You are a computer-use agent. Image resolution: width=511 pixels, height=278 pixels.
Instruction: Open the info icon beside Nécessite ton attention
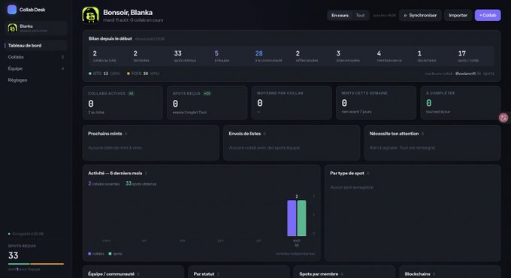pyautogui.click(x=422, y=134)
